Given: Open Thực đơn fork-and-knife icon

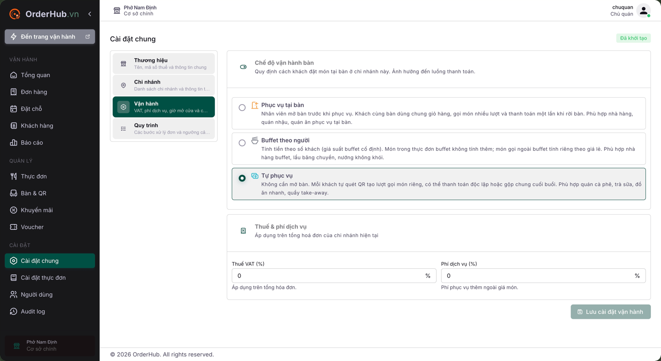Looking at the screenshot, I should [13, 177].
